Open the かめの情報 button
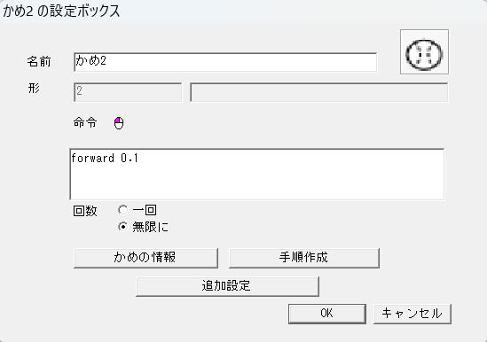Screen dimensions: 487x342 145,258
